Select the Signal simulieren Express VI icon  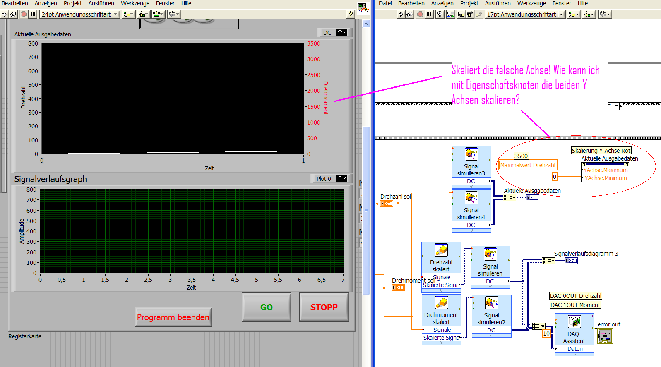pos(490,254)
